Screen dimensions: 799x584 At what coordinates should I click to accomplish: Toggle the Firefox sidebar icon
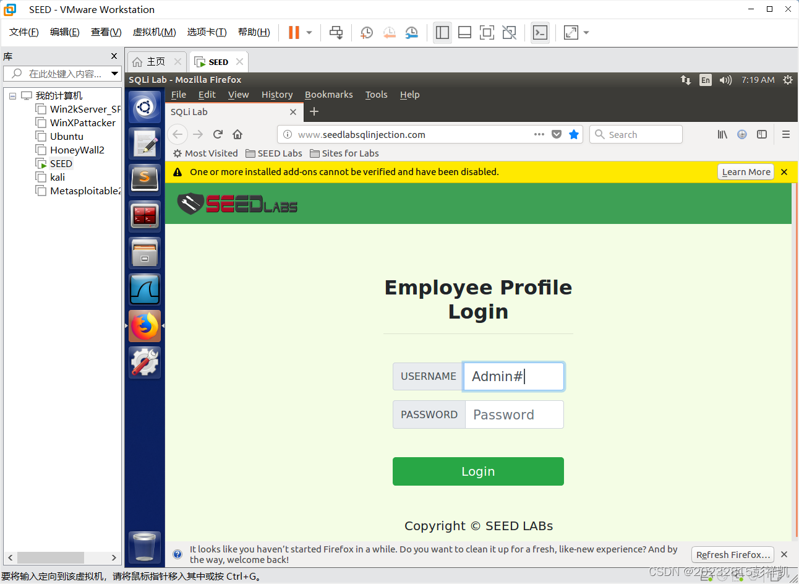pos(762,134)
